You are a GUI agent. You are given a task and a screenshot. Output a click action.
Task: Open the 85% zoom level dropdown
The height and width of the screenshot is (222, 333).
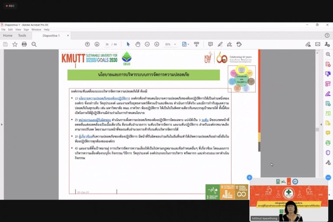pyautogui.click(x=170, y=44)
